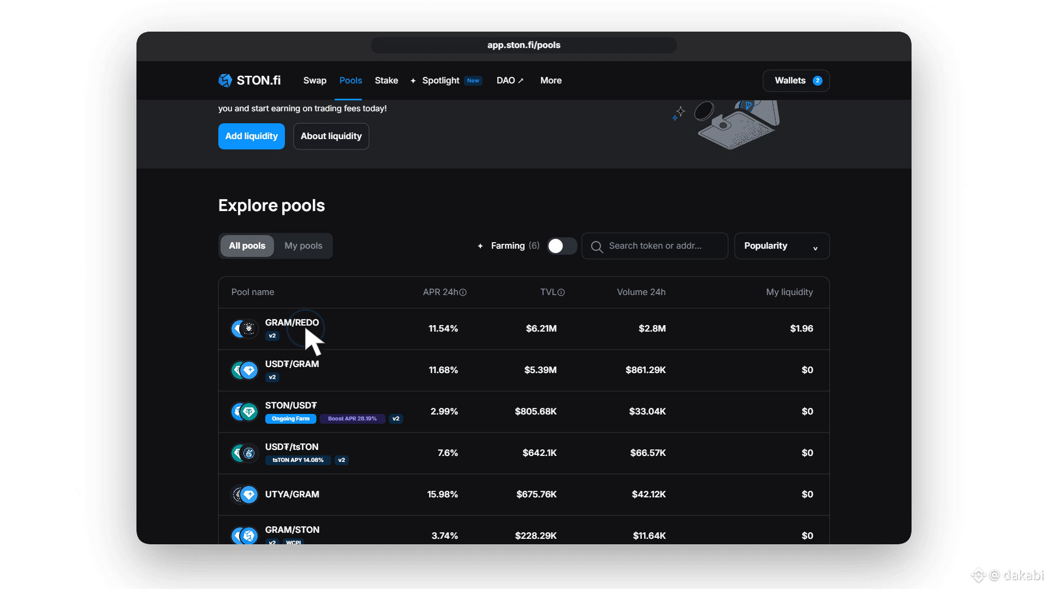Open the STON/USD₮ pool token pair icon
This screenshot has width=1048, height=589.
pos(244,412)
